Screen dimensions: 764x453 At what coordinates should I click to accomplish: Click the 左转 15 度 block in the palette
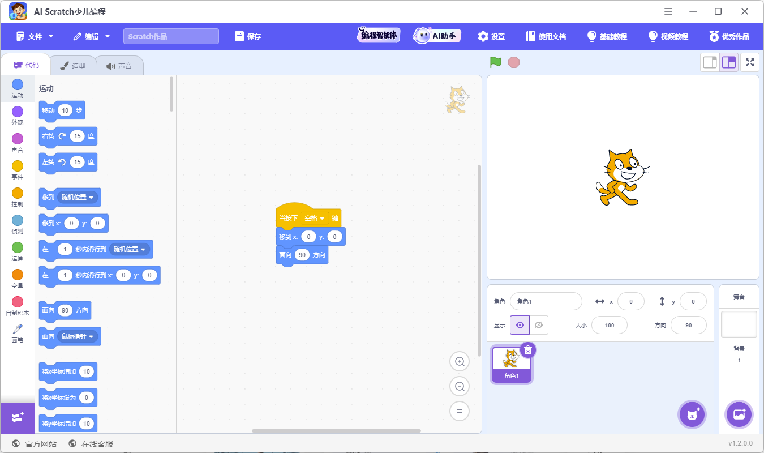68,163
